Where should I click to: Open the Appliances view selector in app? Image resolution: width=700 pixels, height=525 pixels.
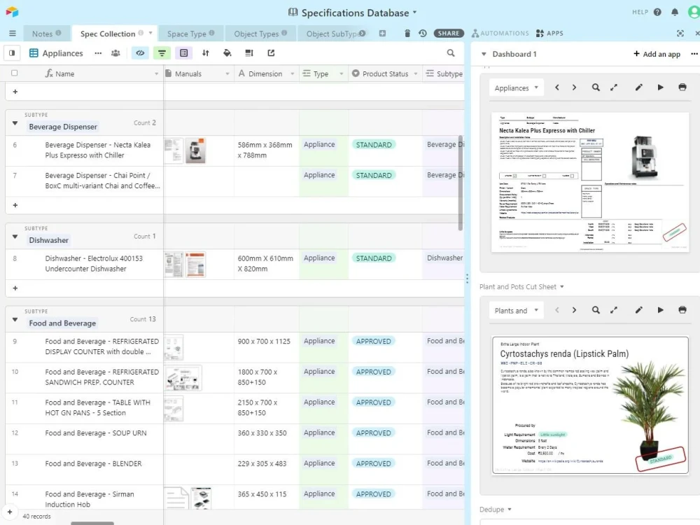click(517, 88)
